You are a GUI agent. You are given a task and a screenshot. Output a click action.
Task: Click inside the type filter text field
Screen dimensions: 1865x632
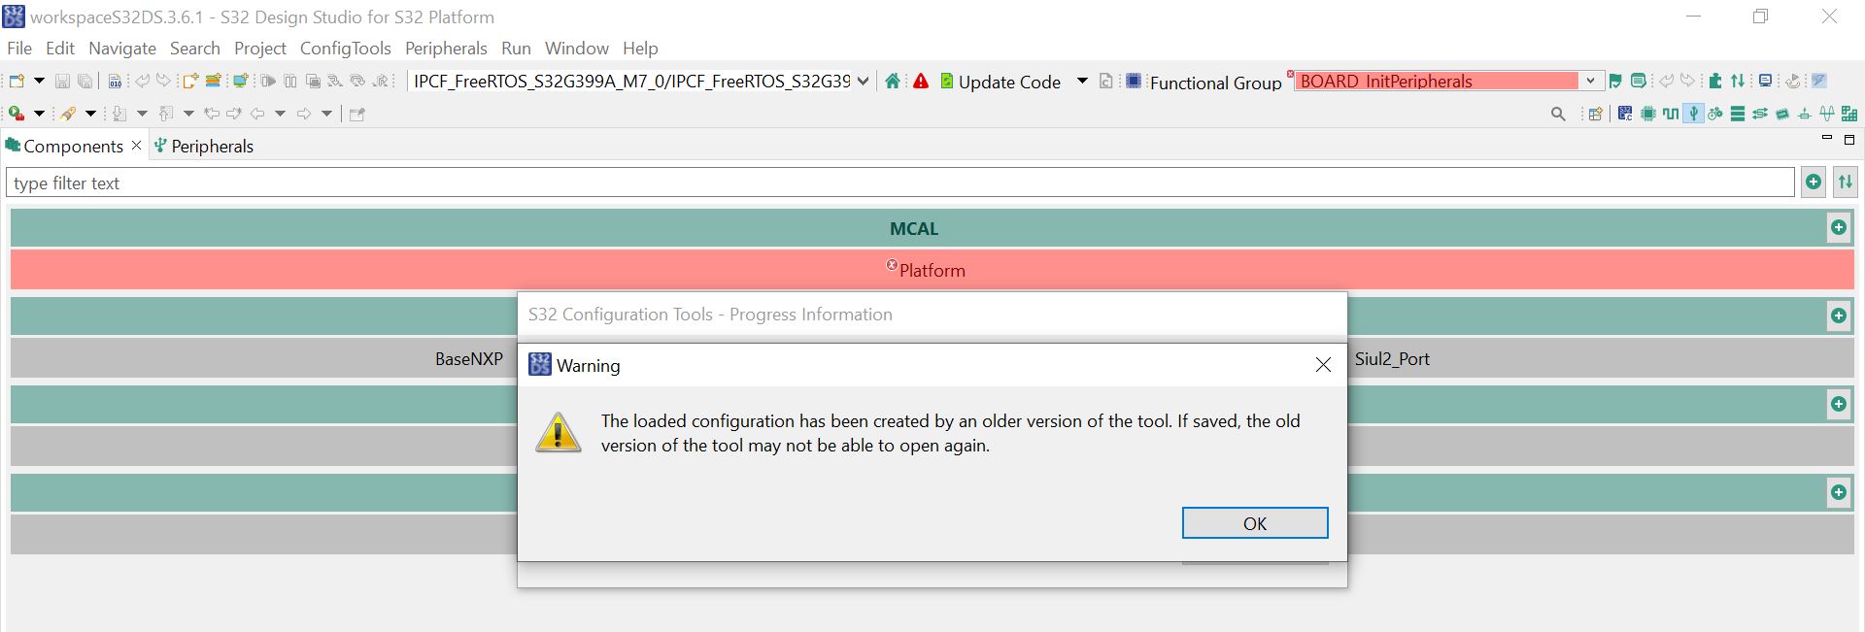389,183
